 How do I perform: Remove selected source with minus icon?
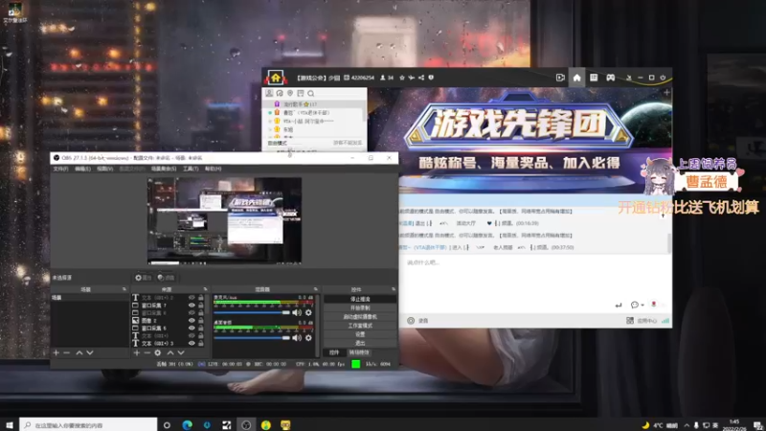(147, 352)
